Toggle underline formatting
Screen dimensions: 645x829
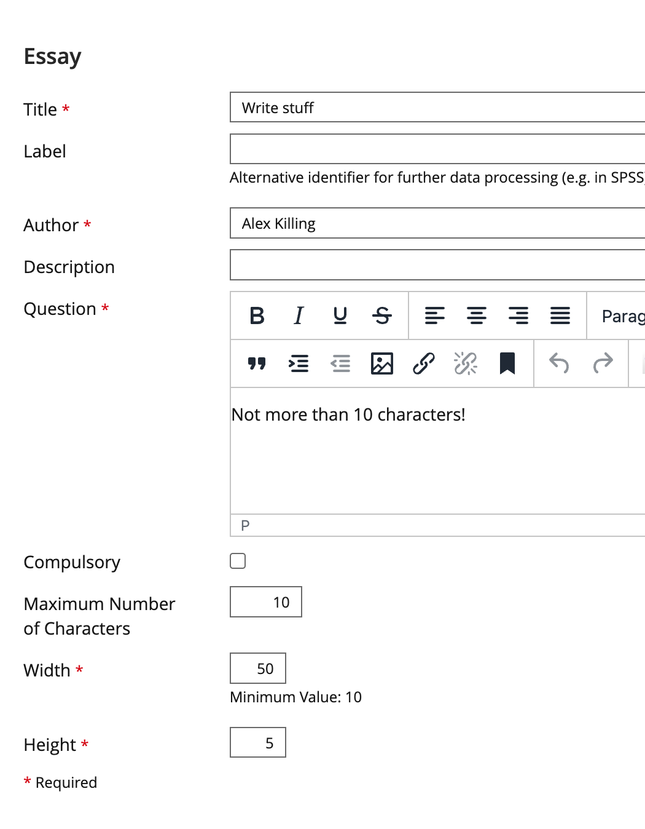pyautogui.click(x=340, y=315)
